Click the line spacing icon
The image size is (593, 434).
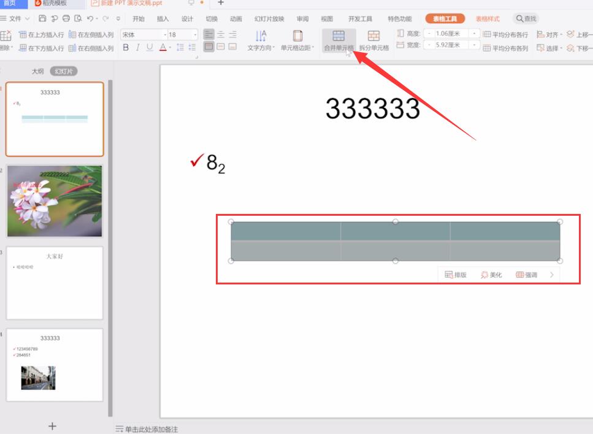point(180,47)
